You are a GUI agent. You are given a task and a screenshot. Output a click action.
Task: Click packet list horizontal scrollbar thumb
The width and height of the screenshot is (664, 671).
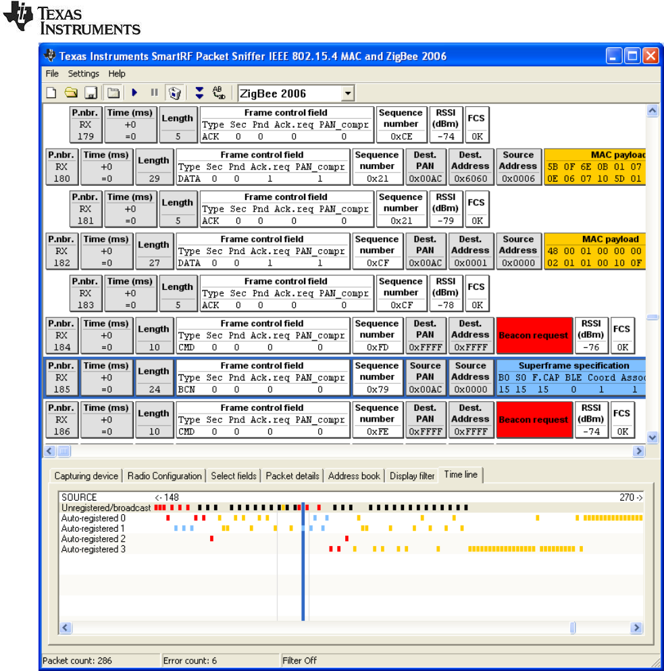coord(63,451)
